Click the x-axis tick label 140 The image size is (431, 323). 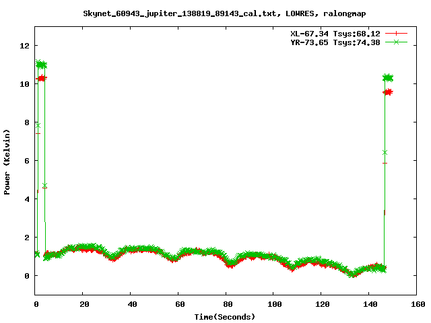370,304
